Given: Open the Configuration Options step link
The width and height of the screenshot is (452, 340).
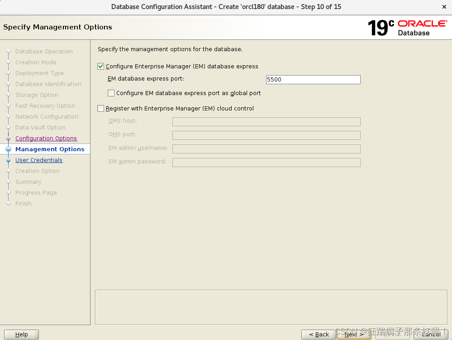Looking at the screenshot, I should pos(46,139).
